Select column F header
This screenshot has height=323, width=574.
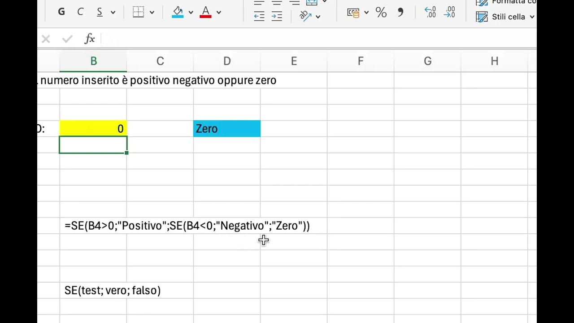tap(361, 61)
